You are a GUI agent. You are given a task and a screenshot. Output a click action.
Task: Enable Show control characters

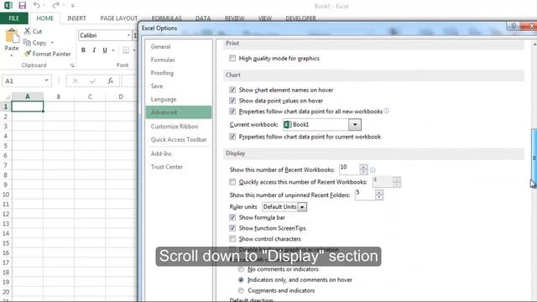[232, 238]
